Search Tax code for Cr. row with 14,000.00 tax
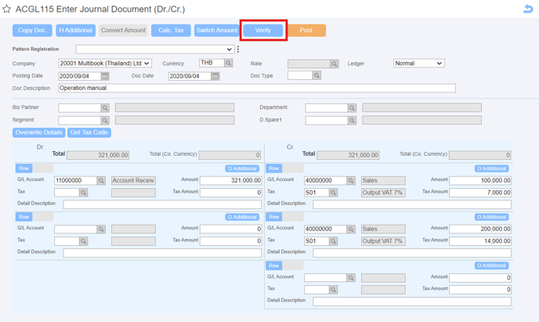The height and width of the screenshot is (322, 539). 333,241
